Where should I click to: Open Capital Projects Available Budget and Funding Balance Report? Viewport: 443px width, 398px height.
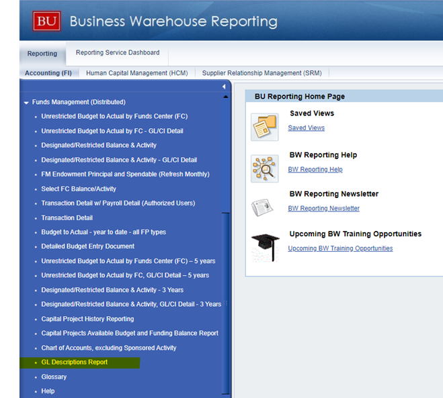[x=130, y=333]
